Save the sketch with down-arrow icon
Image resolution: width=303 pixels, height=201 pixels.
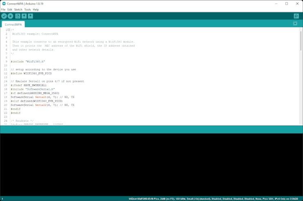click(30, 16)
